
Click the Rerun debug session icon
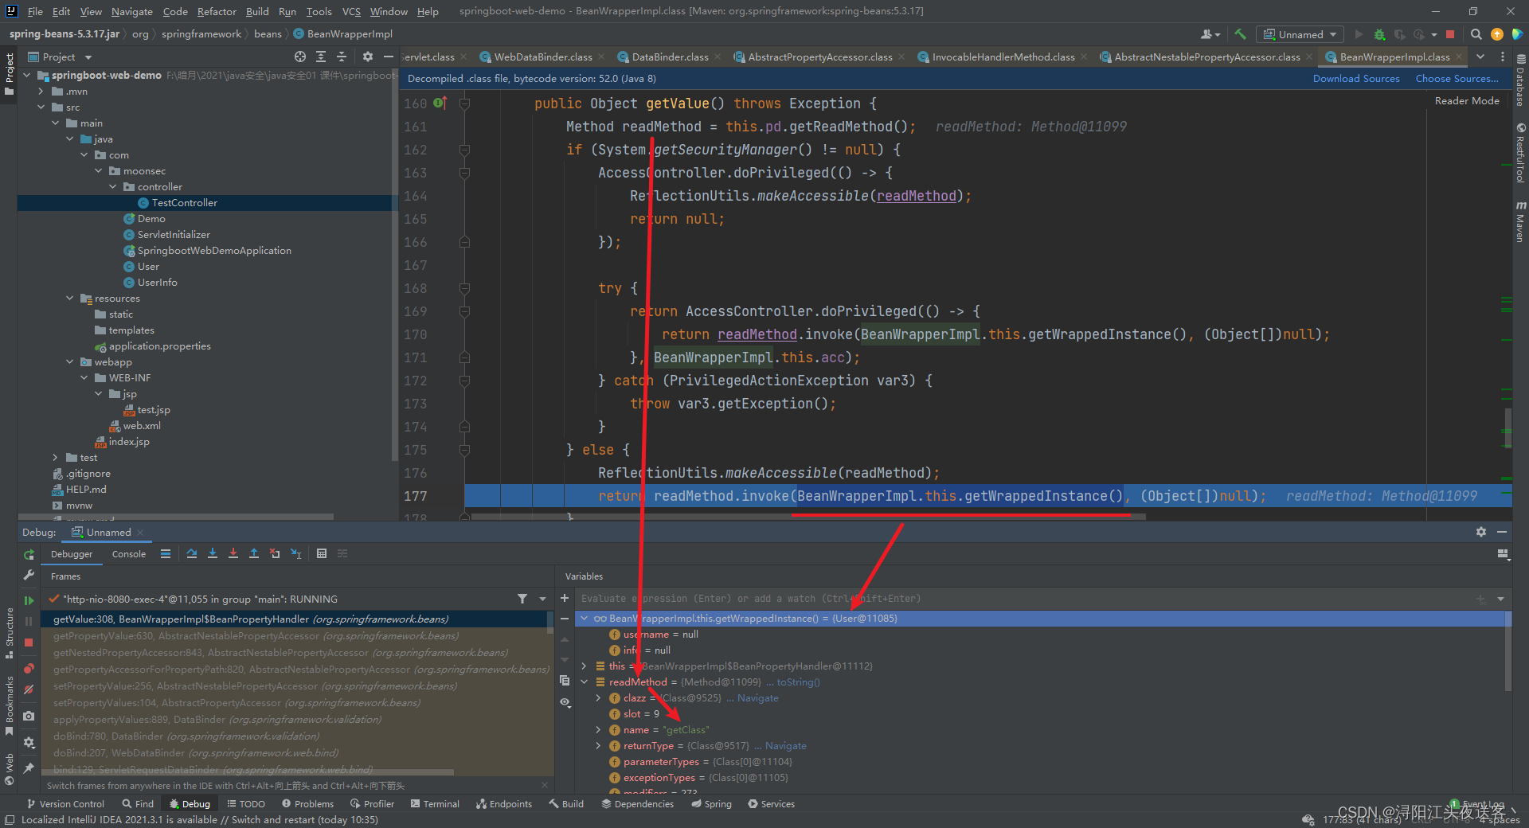(x=29, y=554)
